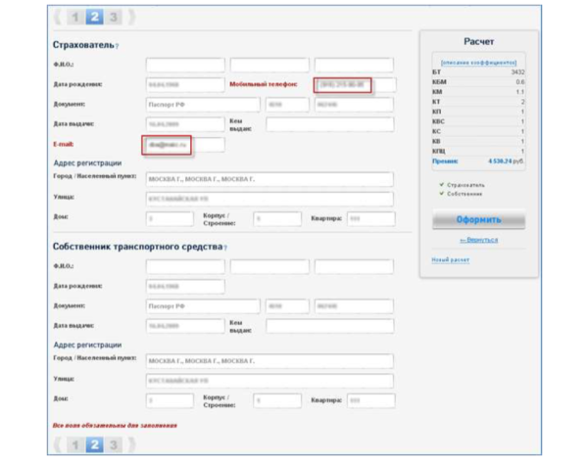The height and width of the screenshot is (461, 588).
Task: Click next-step arrow in bottom pagination
Action: (131, 445)
